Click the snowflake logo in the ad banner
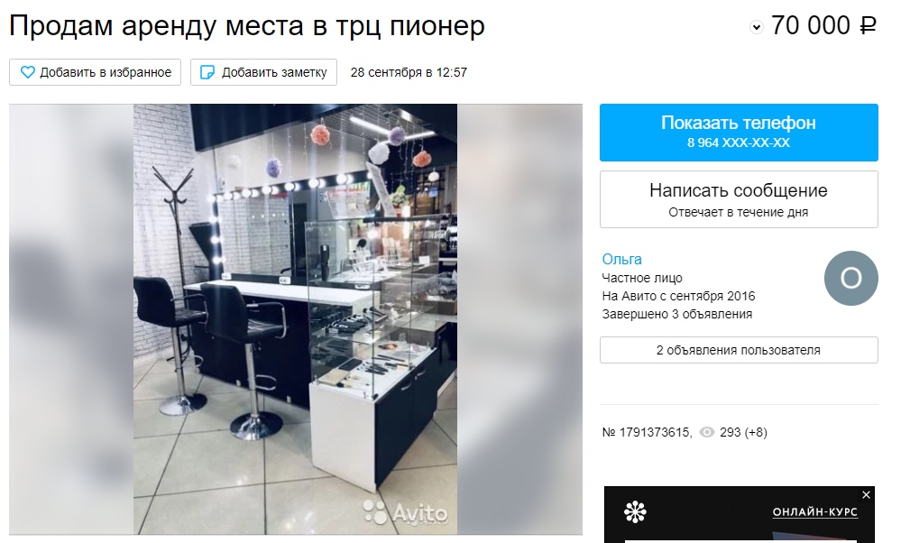This screenshot has width=910, height=543. pyautogui.click(x=635, y=512)
